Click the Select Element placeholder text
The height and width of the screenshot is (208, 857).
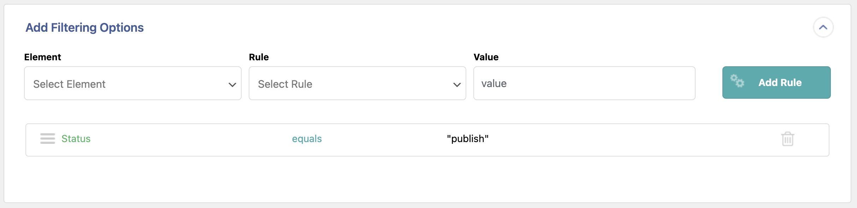point(69,84)
